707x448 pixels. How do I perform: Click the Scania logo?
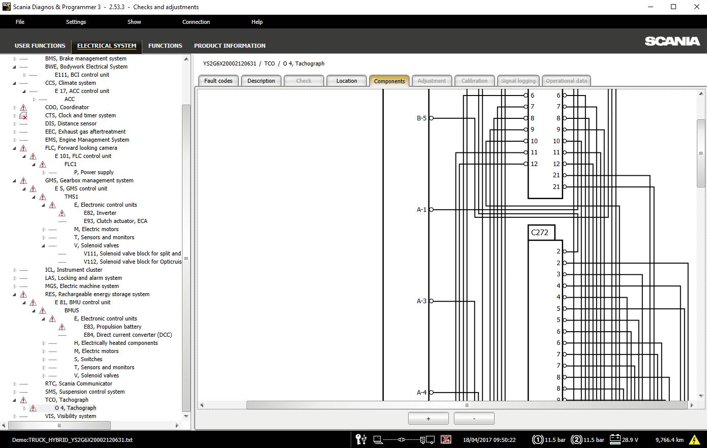672,42
